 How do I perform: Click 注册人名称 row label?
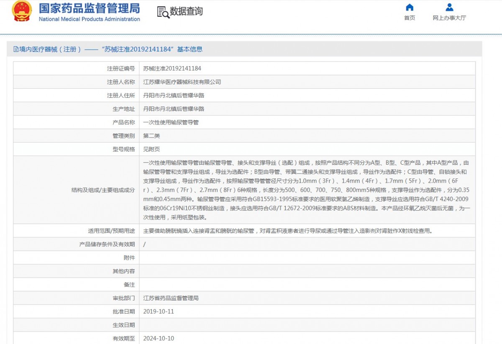click(121, 82)
